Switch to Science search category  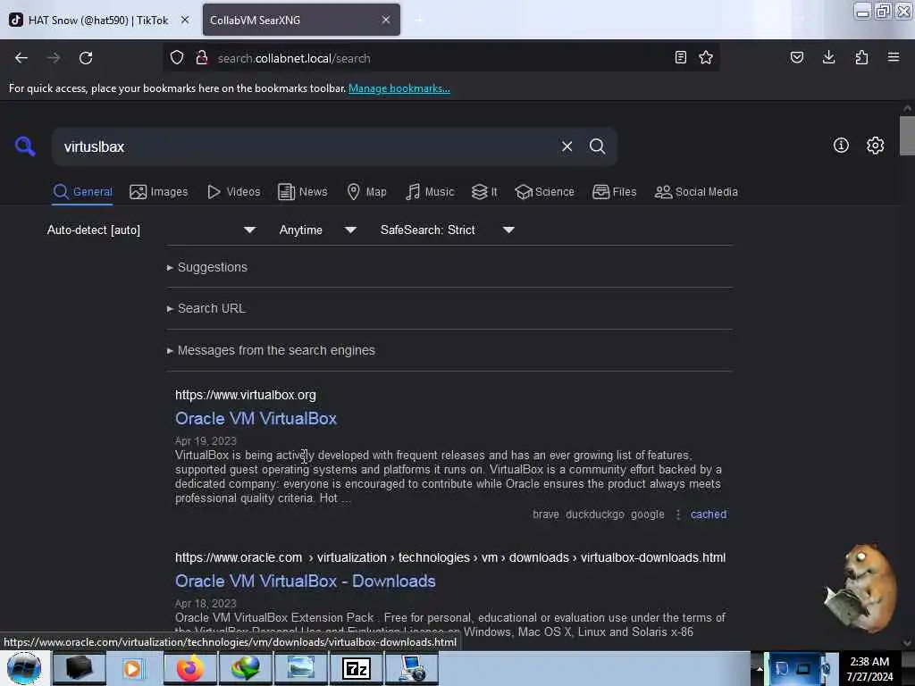[x=544, y=191]
